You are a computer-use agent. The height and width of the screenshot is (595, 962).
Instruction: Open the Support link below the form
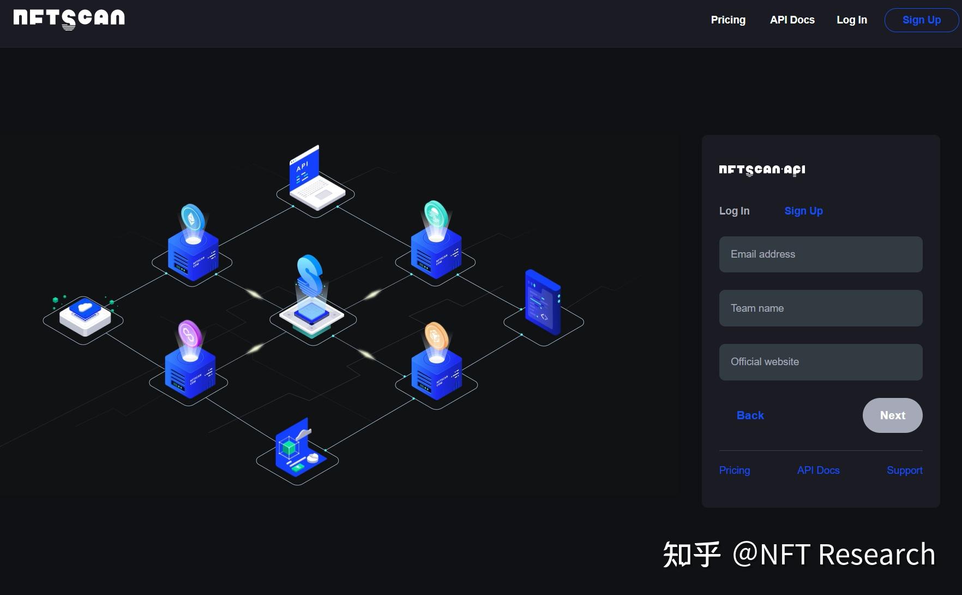(x=904, y=470)
